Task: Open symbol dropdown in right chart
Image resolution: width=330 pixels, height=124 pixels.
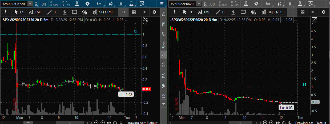Action: [x=199, y=4]
